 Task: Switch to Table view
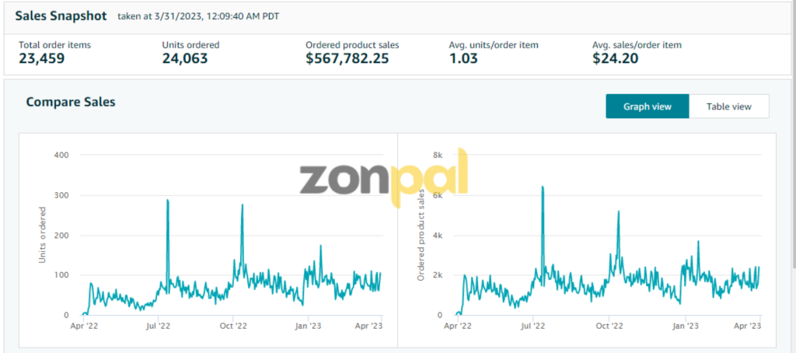(729, 107)
